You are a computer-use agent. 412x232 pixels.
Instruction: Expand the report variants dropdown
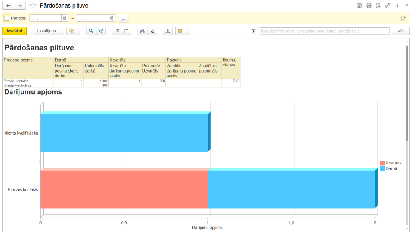pos(73,31)
